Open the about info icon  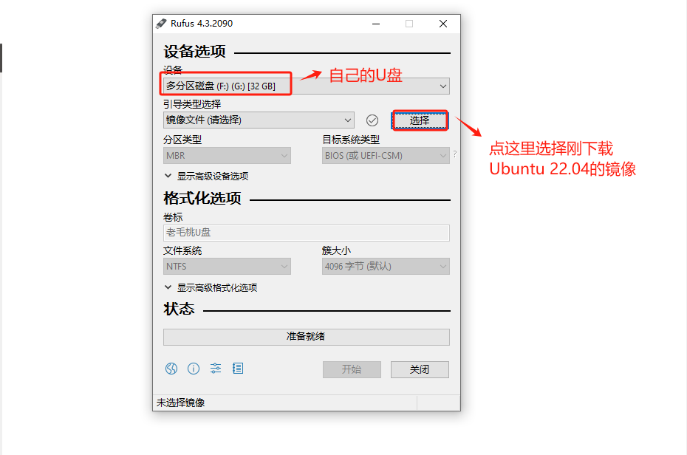tap(194, 369)
